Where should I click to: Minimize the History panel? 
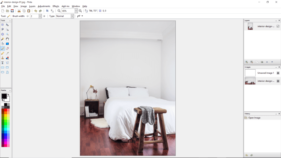pos(276,114)
